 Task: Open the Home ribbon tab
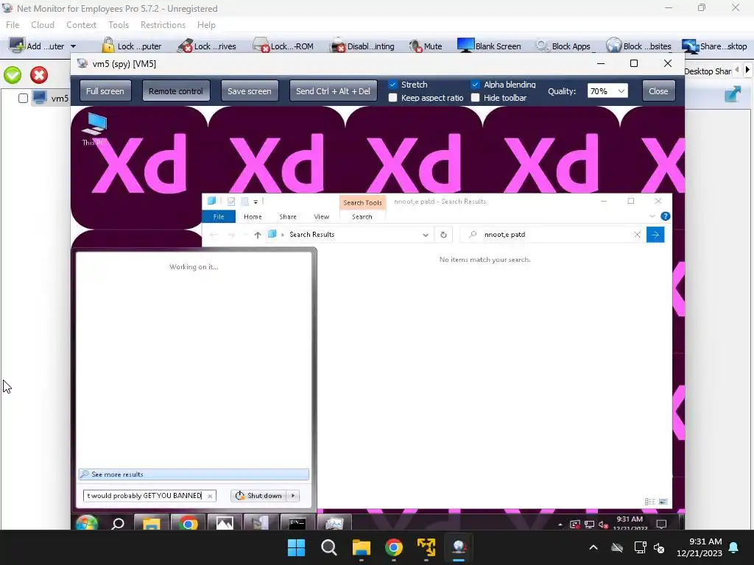pos(253,217)
